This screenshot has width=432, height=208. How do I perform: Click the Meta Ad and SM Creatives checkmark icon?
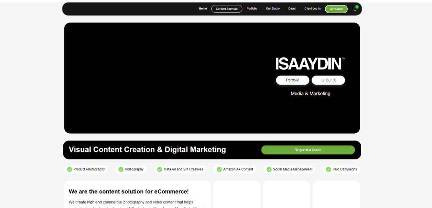point(159,170)
